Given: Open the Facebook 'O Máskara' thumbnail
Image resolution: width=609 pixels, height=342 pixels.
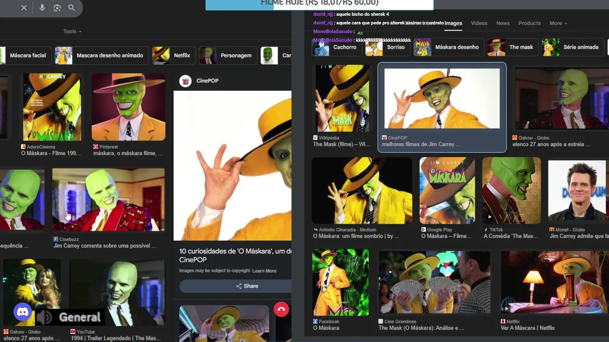Looking at the screenshot, I should coord(340,282).
